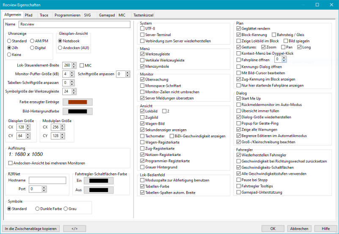Image resolution: width=339 pixels, height=234 pixels.
Task: Select the AM/PM clock option
Action: point(33,41)
